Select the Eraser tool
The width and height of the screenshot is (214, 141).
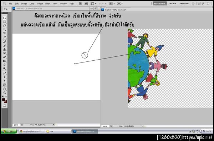click(5, 57)
